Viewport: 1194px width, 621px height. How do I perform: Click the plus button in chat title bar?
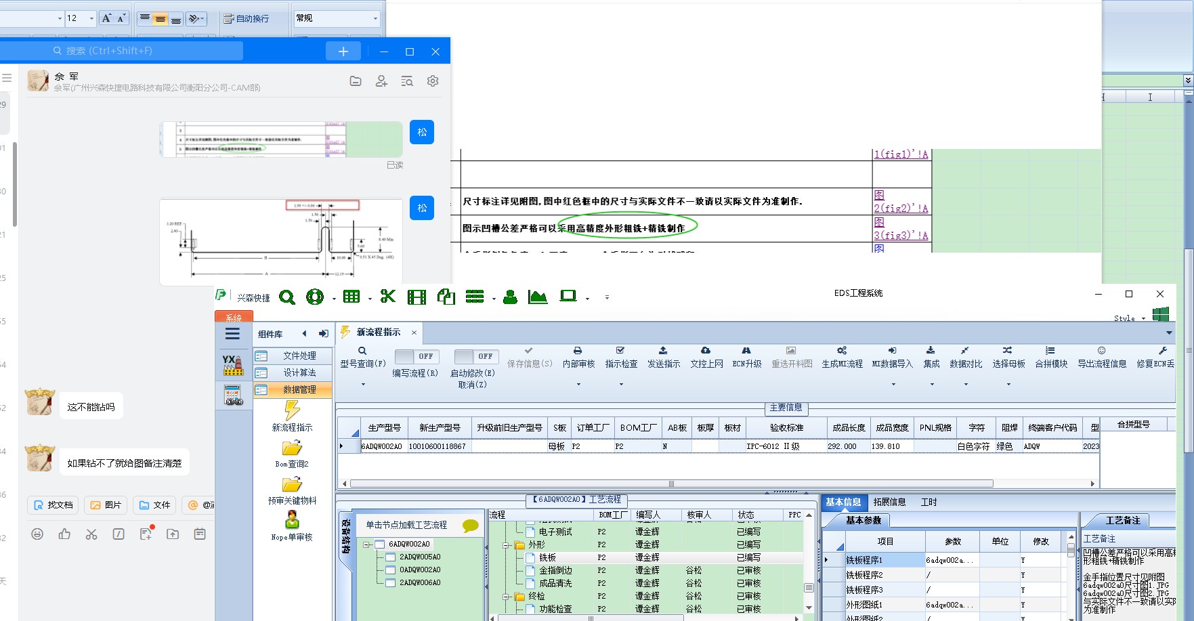[x=343, y=51]
